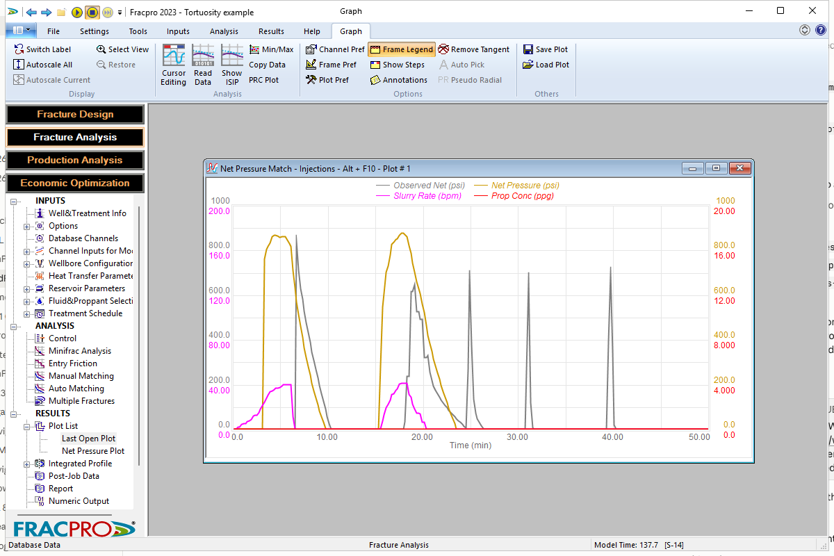
Task: Open the Inputs ribbon tab
Action: point(179,31)
